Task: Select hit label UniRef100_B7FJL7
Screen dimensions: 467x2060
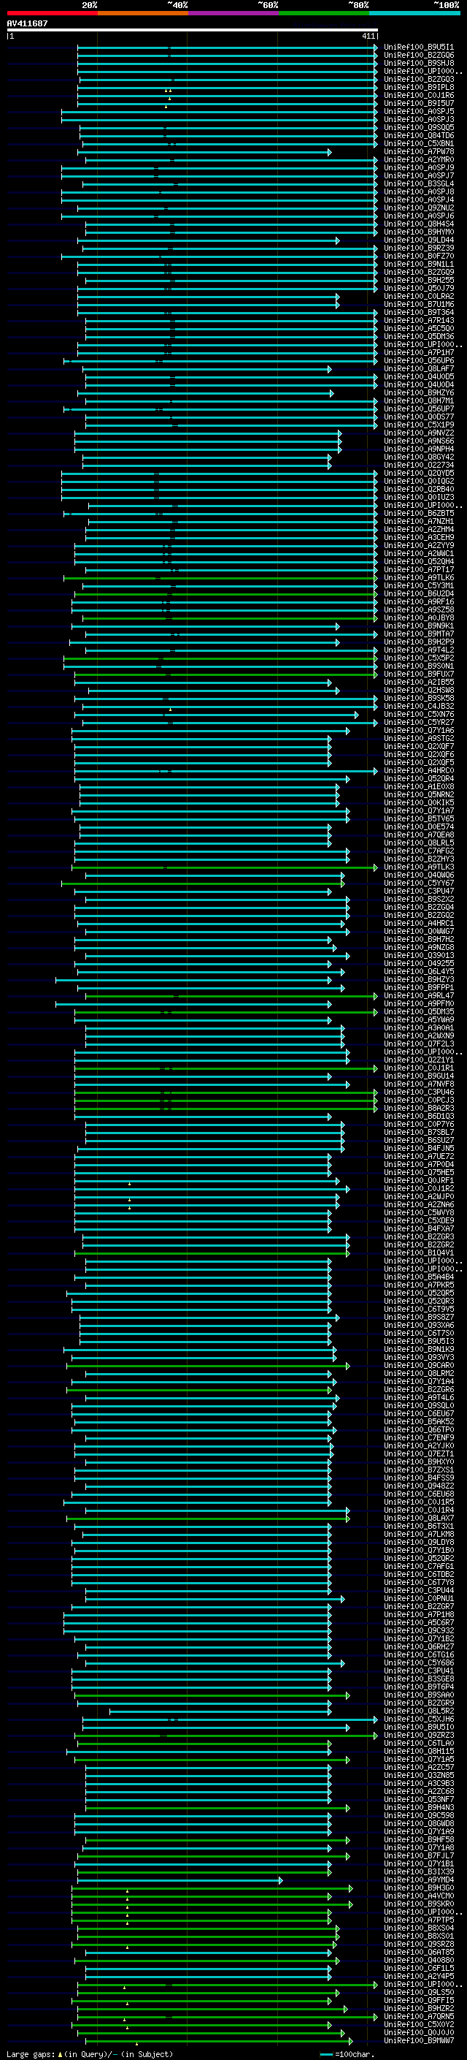Action: click(419, 1855)
